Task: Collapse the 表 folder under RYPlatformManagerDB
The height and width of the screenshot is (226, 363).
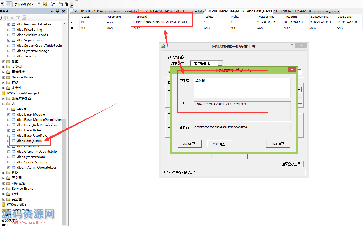Action: (x=4, y=104)
